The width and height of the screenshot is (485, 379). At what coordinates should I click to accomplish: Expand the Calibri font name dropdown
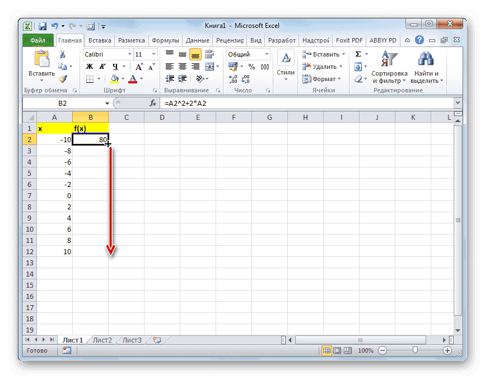129,54
